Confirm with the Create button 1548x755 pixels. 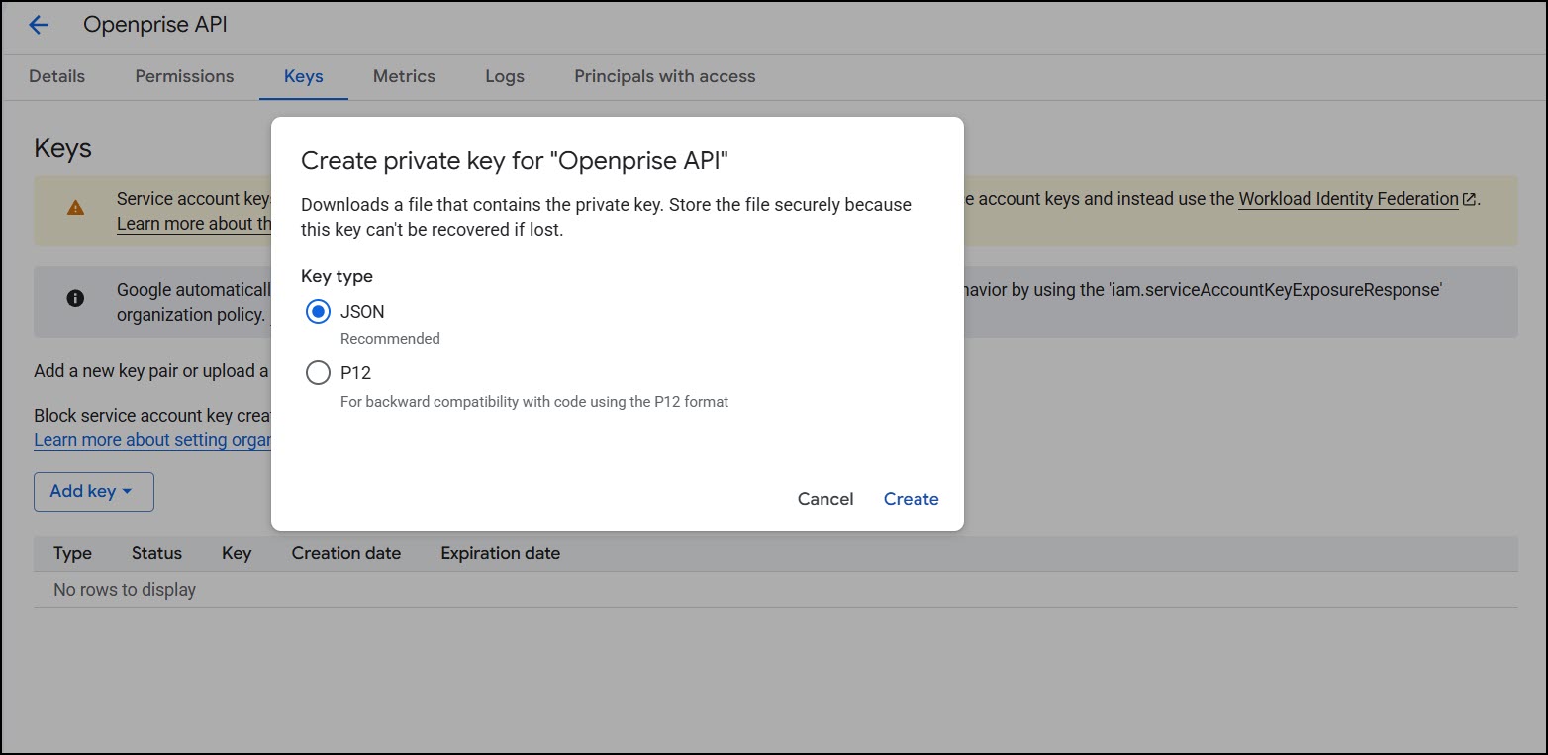pyautogui.click(x=912, y=499)
